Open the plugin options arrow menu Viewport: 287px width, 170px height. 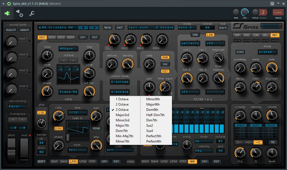point(3,4)
